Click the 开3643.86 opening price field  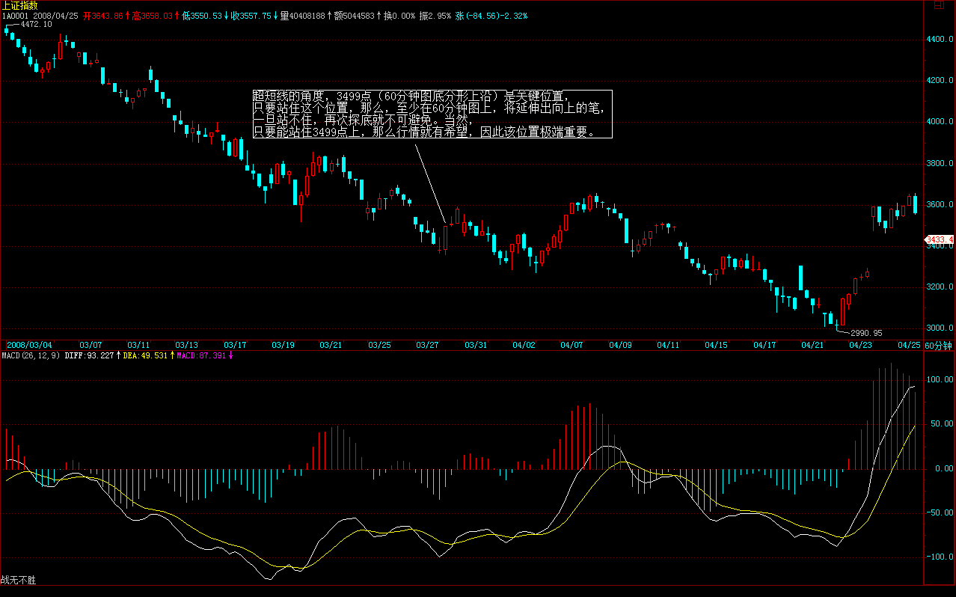point(104,15)
